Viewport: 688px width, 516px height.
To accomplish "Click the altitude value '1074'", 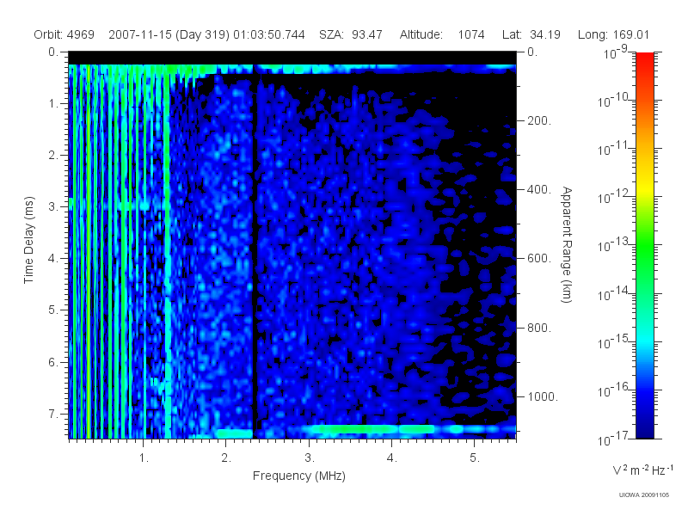I will [x=471, y=34].
